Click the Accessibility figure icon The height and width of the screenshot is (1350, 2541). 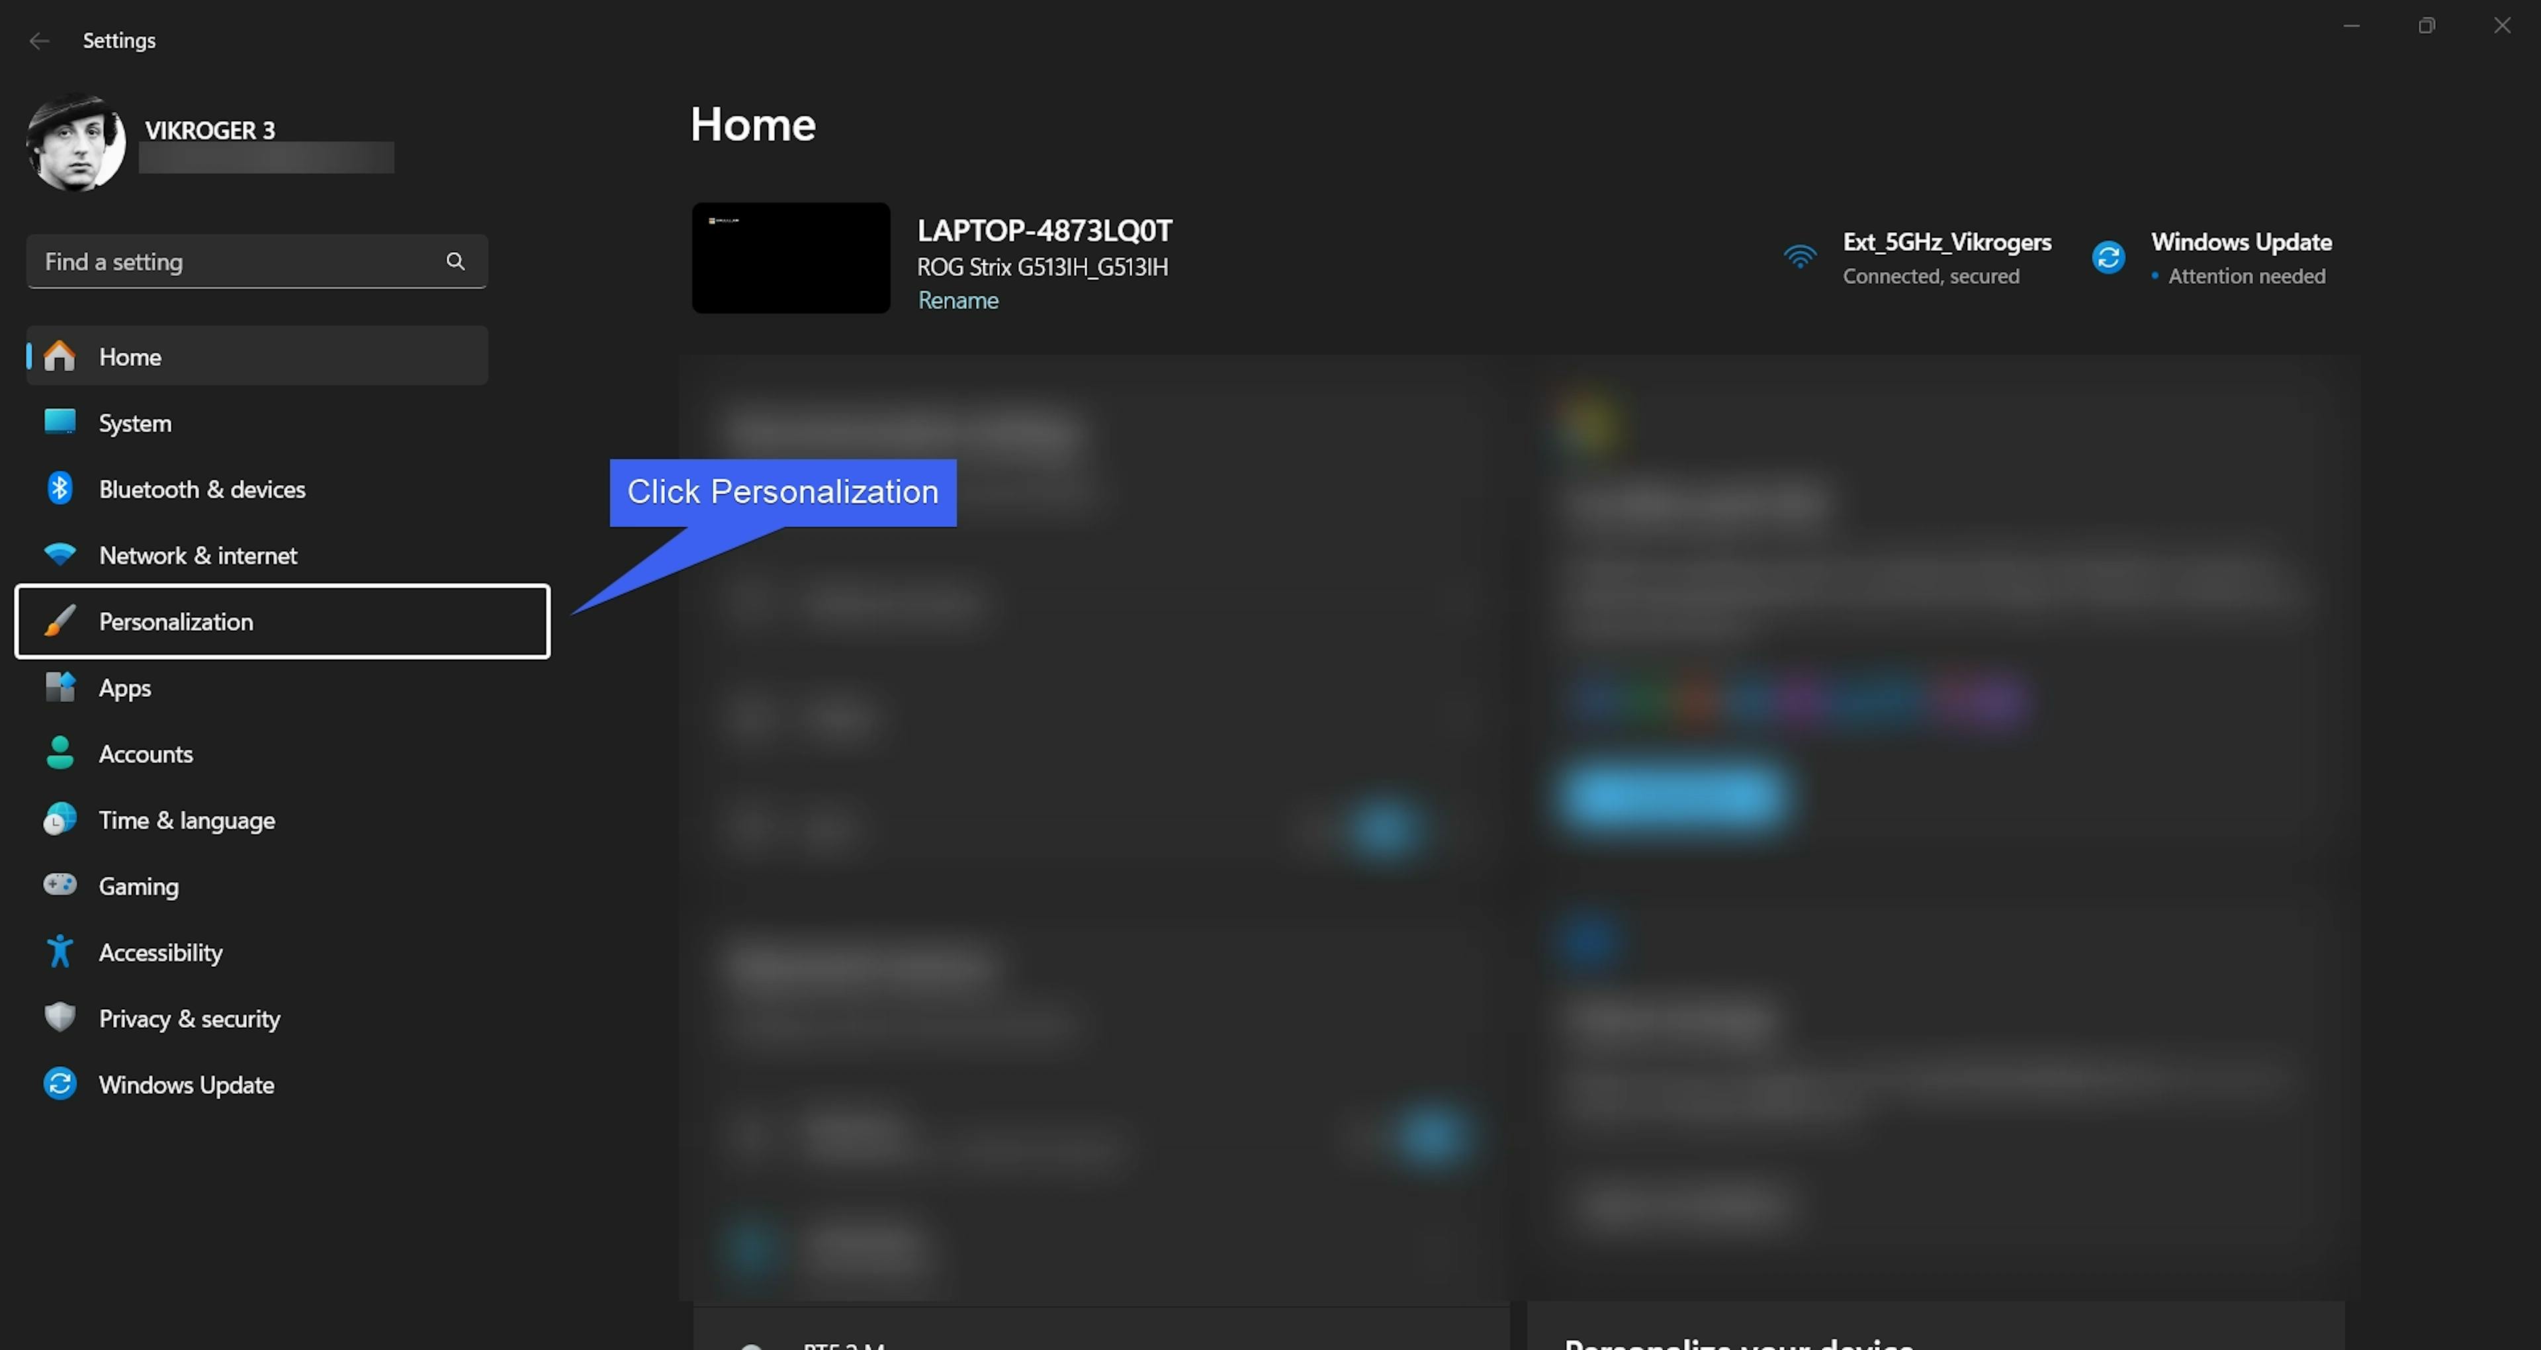pos(59,952)
